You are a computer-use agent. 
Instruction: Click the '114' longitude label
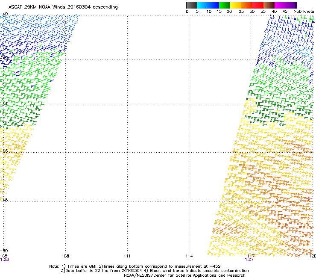click(189, 256)
